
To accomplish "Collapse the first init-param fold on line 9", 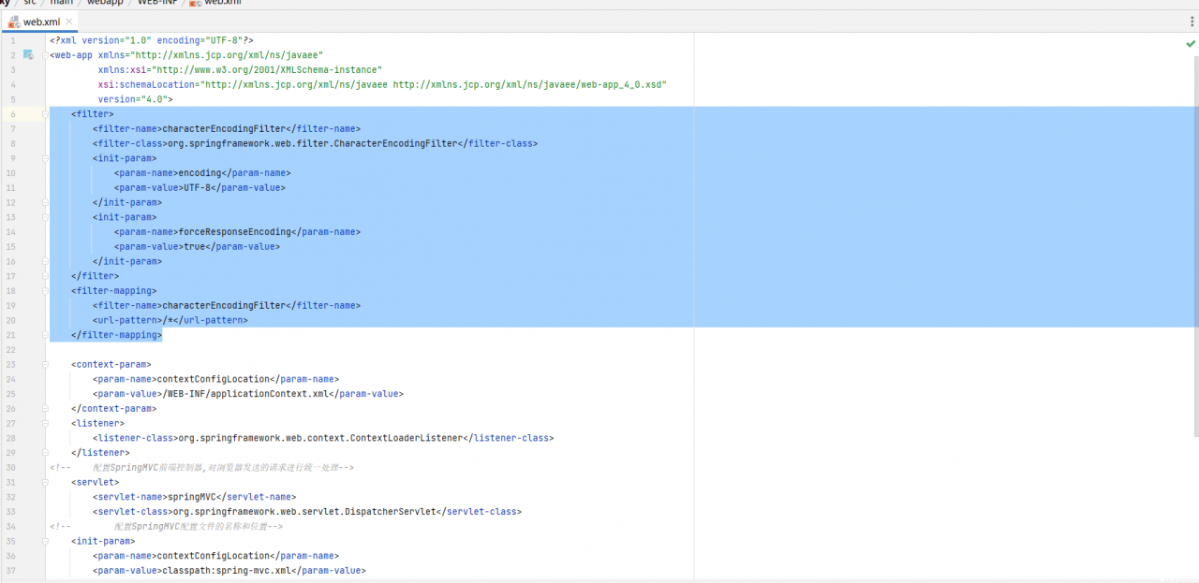I will (46, 158).
